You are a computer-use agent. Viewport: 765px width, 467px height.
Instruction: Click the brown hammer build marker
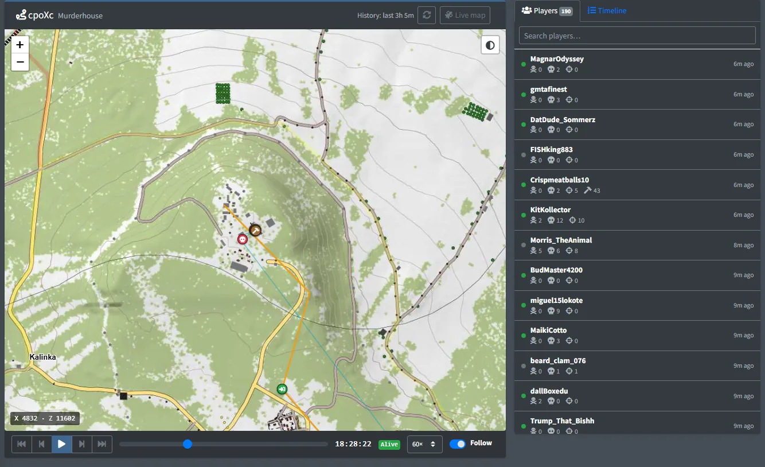(x=255, y=230)
